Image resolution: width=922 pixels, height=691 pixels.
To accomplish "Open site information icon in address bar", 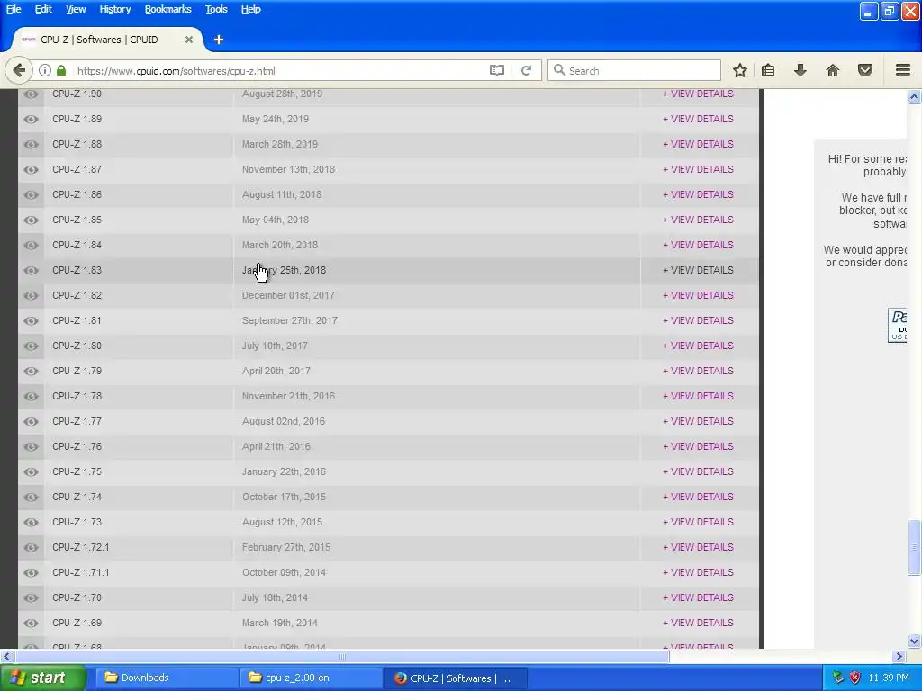I will tap(45, 70).
